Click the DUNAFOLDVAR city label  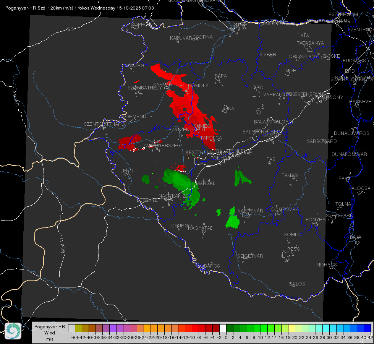pyautogui.click(x=349, y=154)
